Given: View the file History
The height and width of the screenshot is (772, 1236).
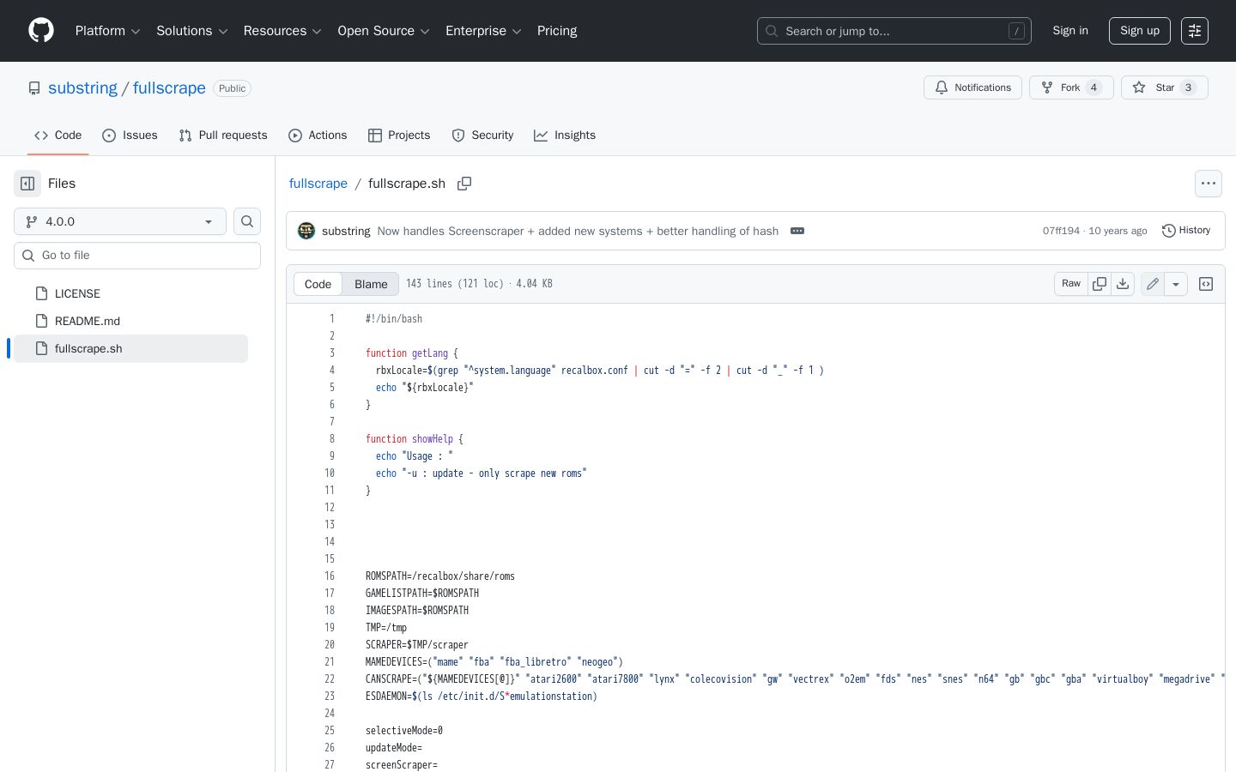Looking at the screenshot, I should point(1186,231).
